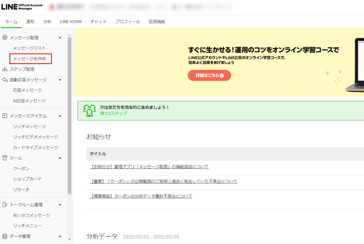
Task: Open リッチビデオメッセージ in sidebar
Action: click(x=35, y=137)
